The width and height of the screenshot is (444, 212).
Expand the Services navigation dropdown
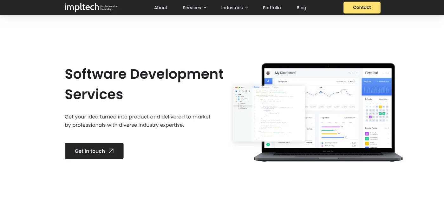coord(194,8)
